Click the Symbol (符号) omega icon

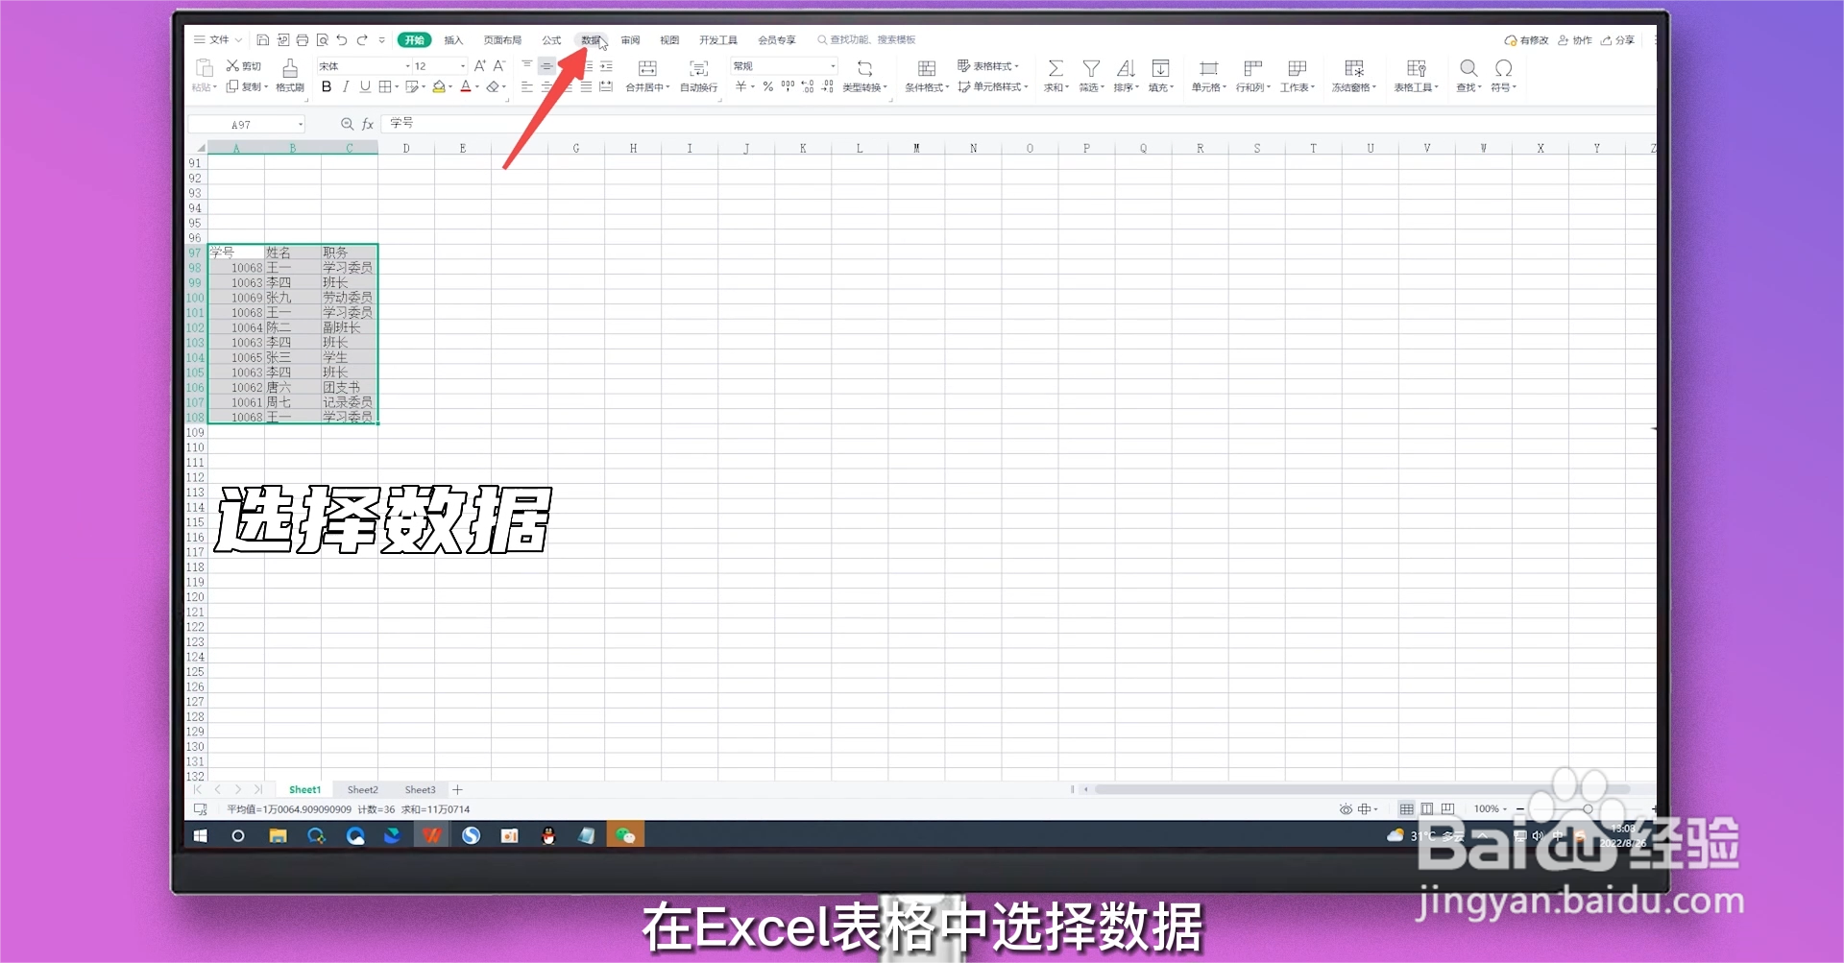click(1503, 68)
